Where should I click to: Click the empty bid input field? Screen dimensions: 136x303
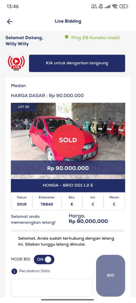[52, 287]
